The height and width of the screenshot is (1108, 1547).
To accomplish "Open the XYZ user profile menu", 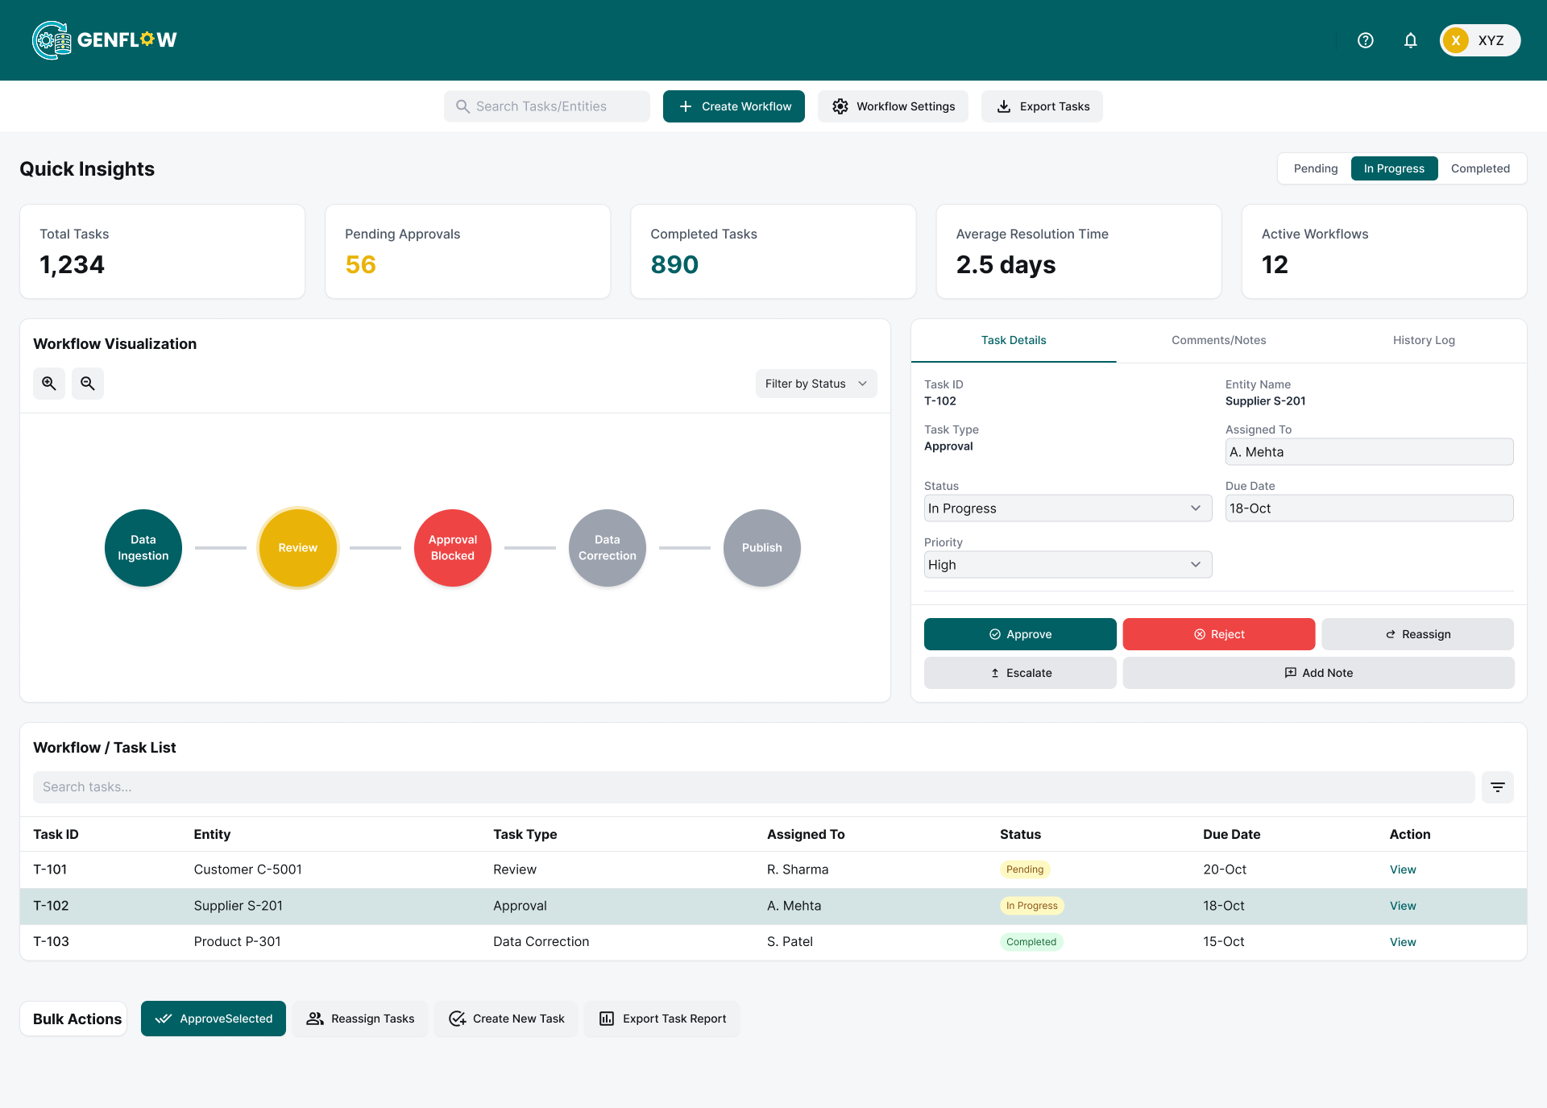I will coord(1480,40).
